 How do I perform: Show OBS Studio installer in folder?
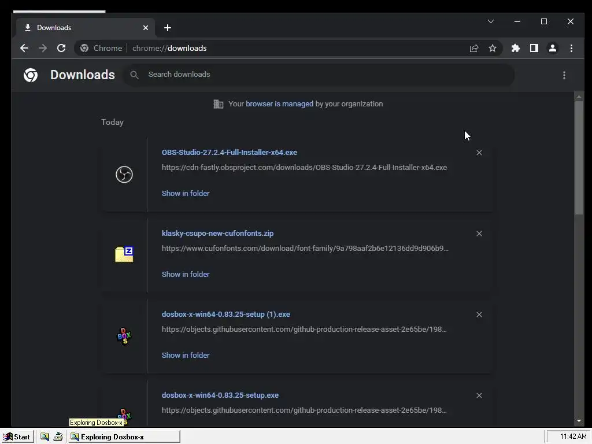[186, 193]
